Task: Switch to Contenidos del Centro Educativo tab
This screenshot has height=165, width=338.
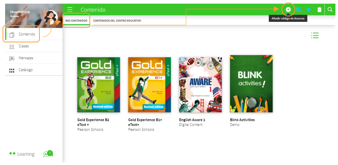Action: pyautogui.click(x=117, y=21)
